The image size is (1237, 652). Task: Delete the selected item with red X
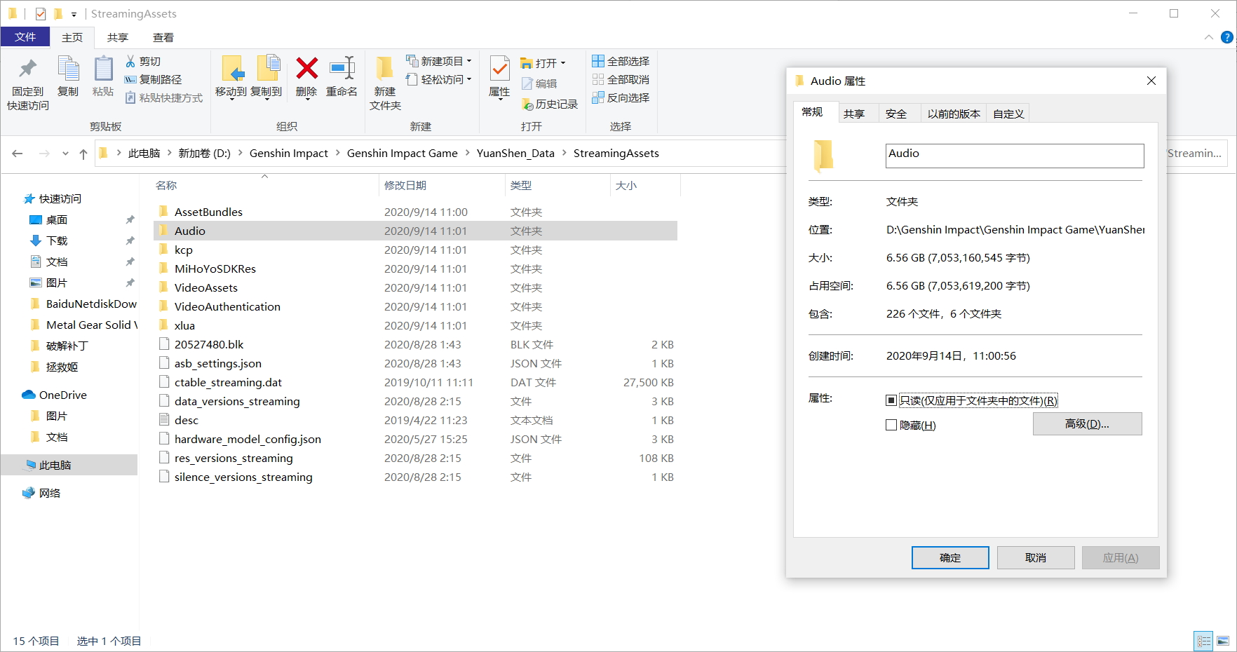pyautogui.click(x=306, y=78)
